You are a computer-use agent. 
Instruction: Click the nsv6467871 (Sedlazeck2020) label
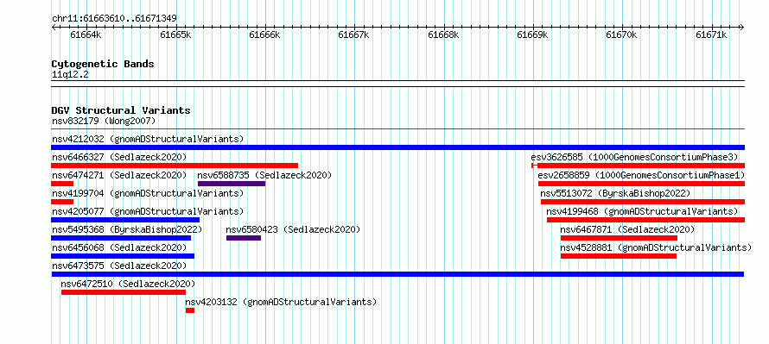click(x=628, y=229)
